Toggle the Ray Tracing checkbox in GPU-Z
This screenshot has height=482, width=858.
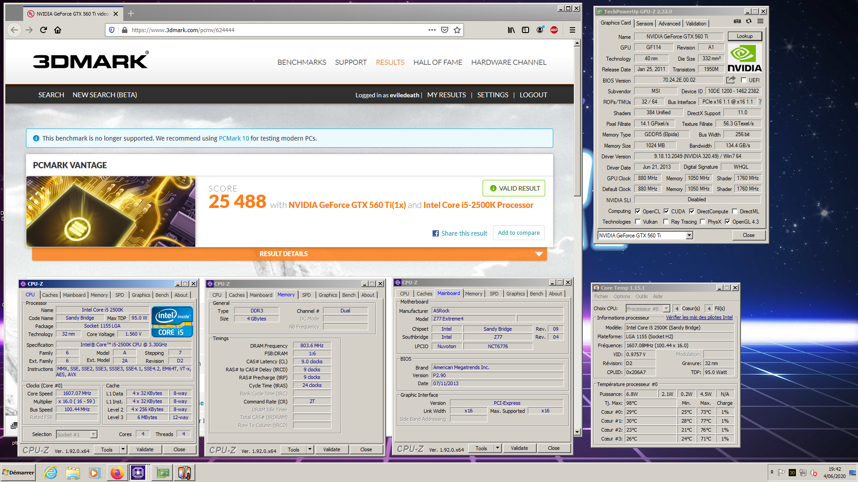coord(666,222)
